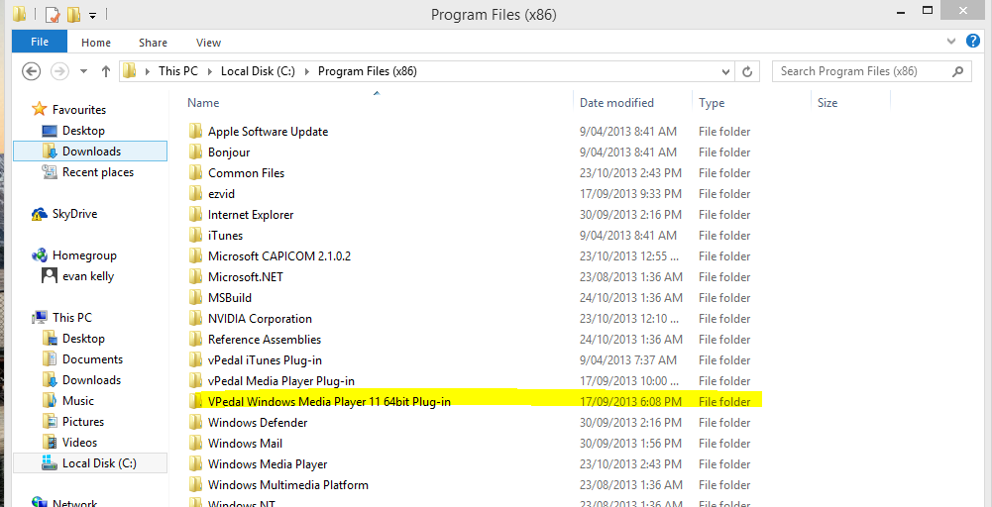Select the Internet Explorer folder icon
The width and height of the screenshot is (992, 507).
(195, 216)
